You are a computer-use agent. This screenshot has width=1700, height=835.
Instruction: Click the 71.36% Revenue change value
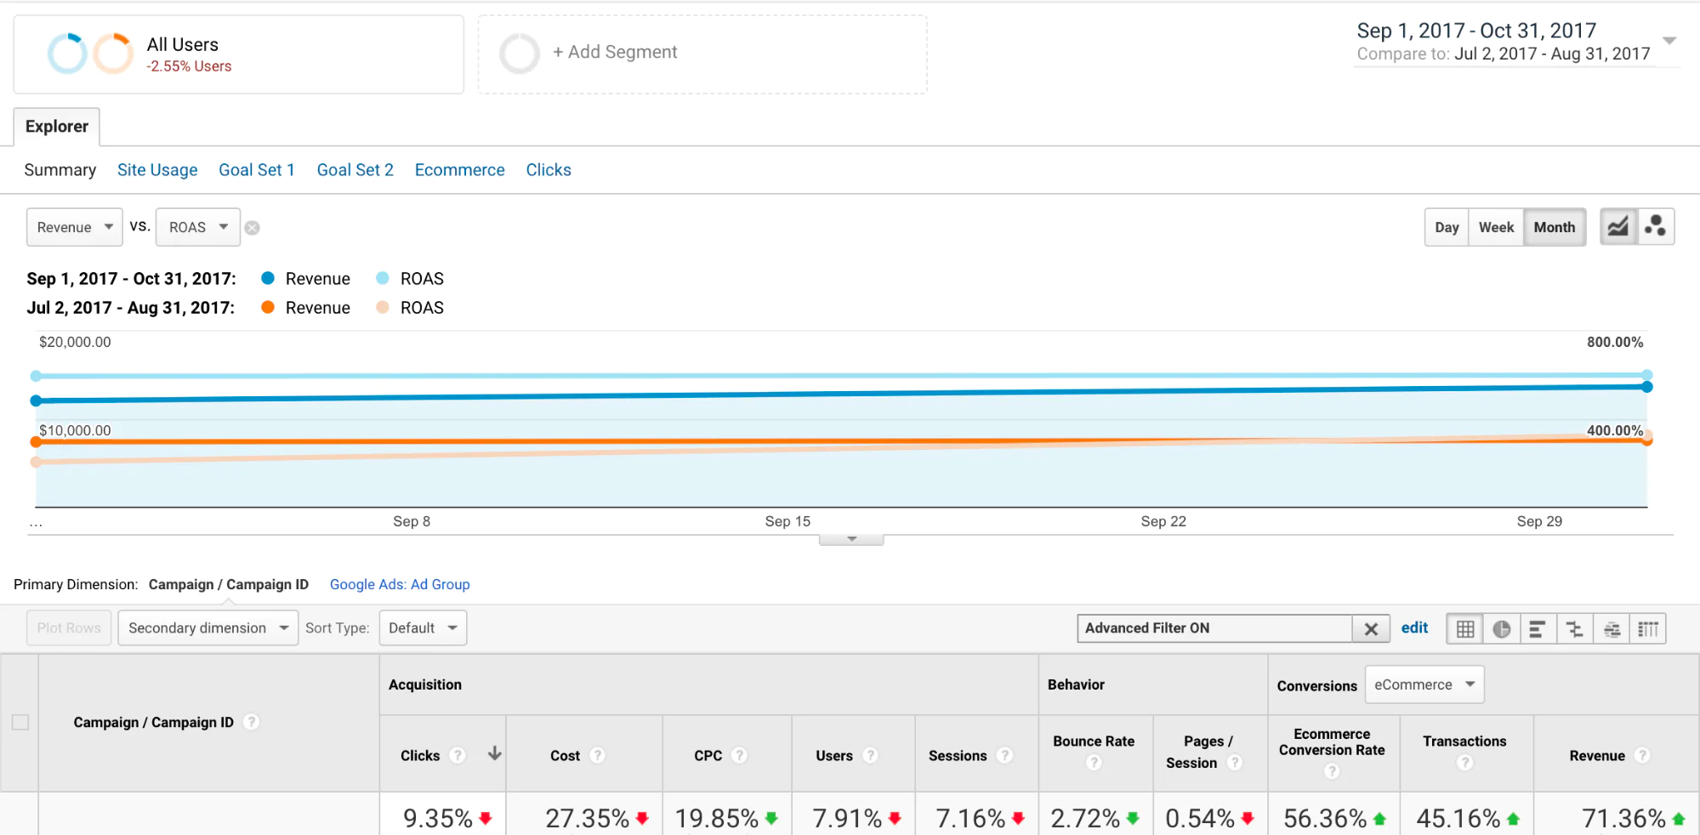pos(1623,818)
